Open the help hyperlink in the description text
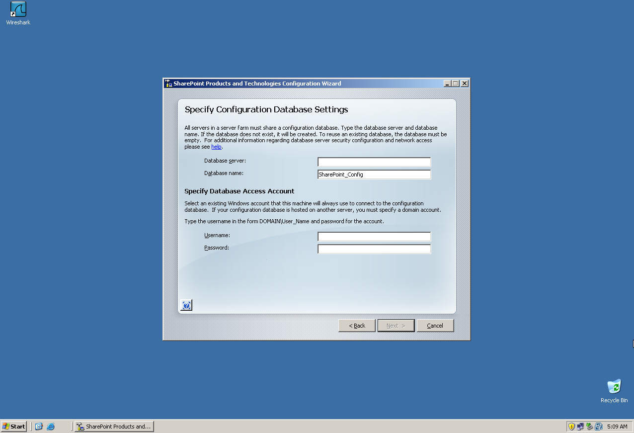 click(x=216, y=147)
